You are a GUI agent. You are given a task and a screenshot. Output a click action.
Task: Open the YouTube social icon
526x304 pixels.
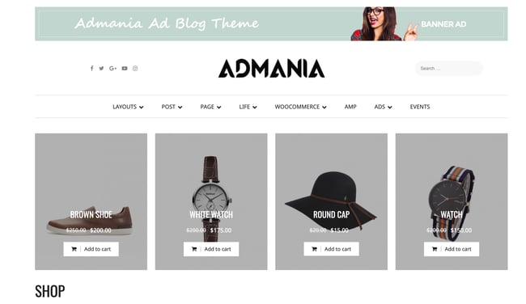click(x=125, y=69)
